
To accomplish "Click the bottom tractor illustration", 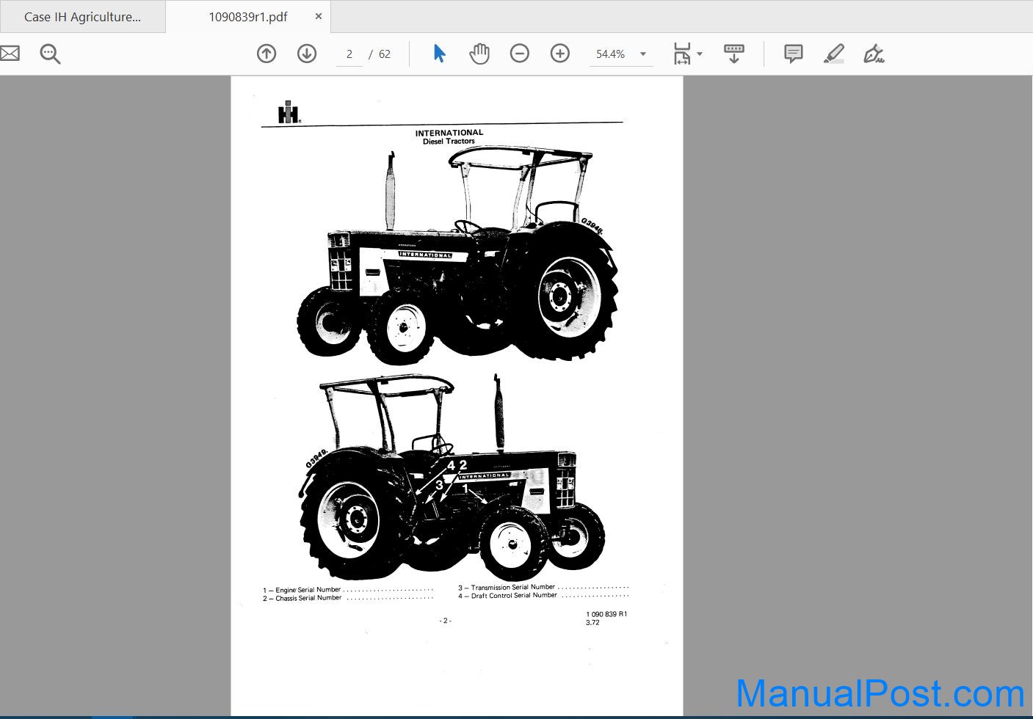I will pyautogui.click(x=453, y=477).
